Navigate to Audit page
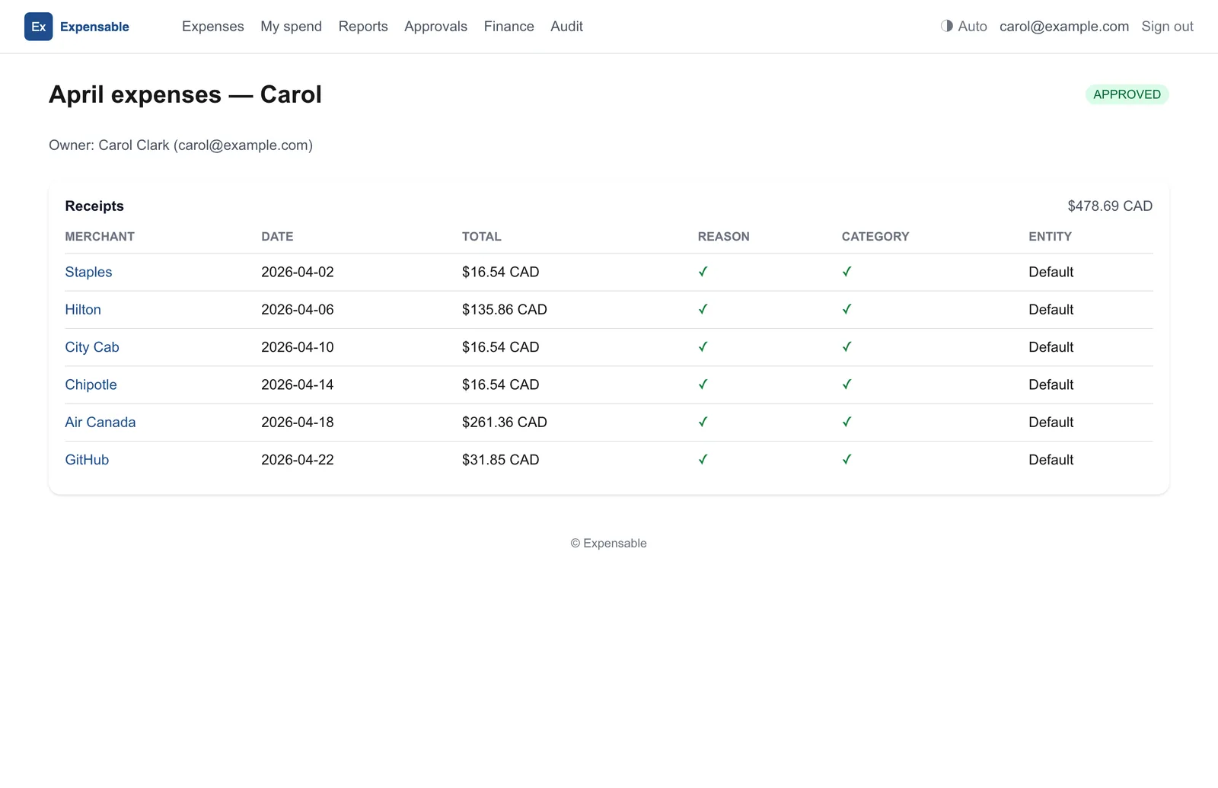This screenshot has height=788, width=1218. [x=566, y=27]
